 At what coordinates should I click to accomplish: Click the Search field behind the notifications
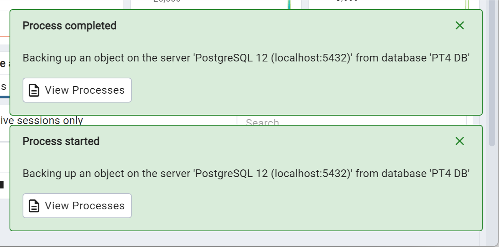pos(352,121)
